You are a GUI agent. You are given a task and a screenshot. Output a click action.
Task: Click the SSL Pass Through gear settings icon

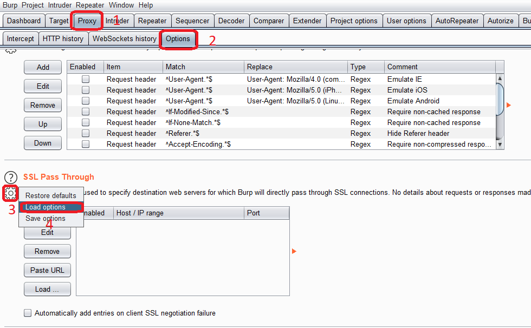tap(10, 193)
